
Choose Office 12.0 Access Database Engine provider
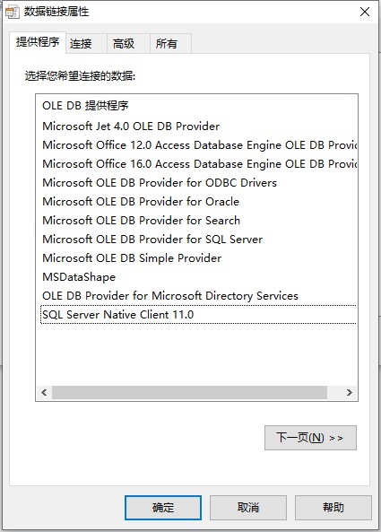point(199,145)
